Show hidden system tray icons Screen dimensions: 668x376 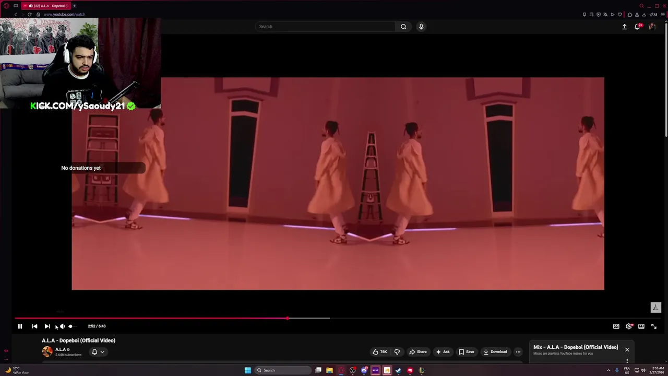pos(609,370)
